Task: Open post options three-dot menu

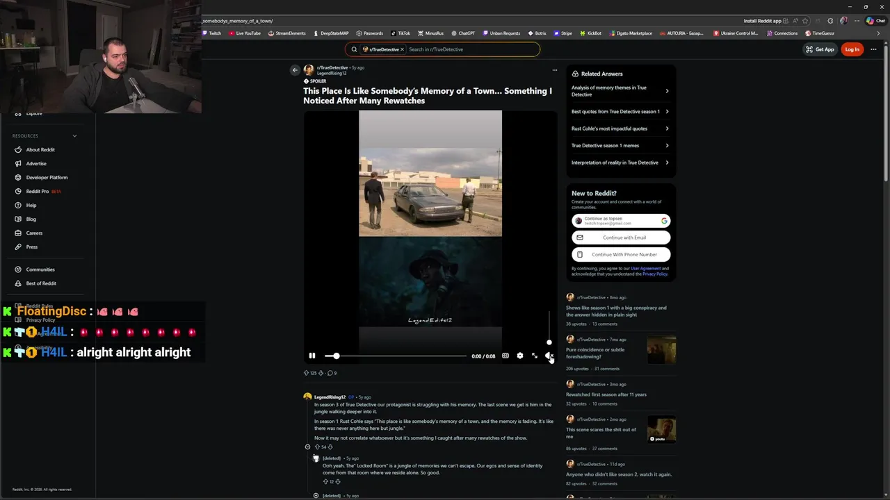Action: [x=554, y=70]
